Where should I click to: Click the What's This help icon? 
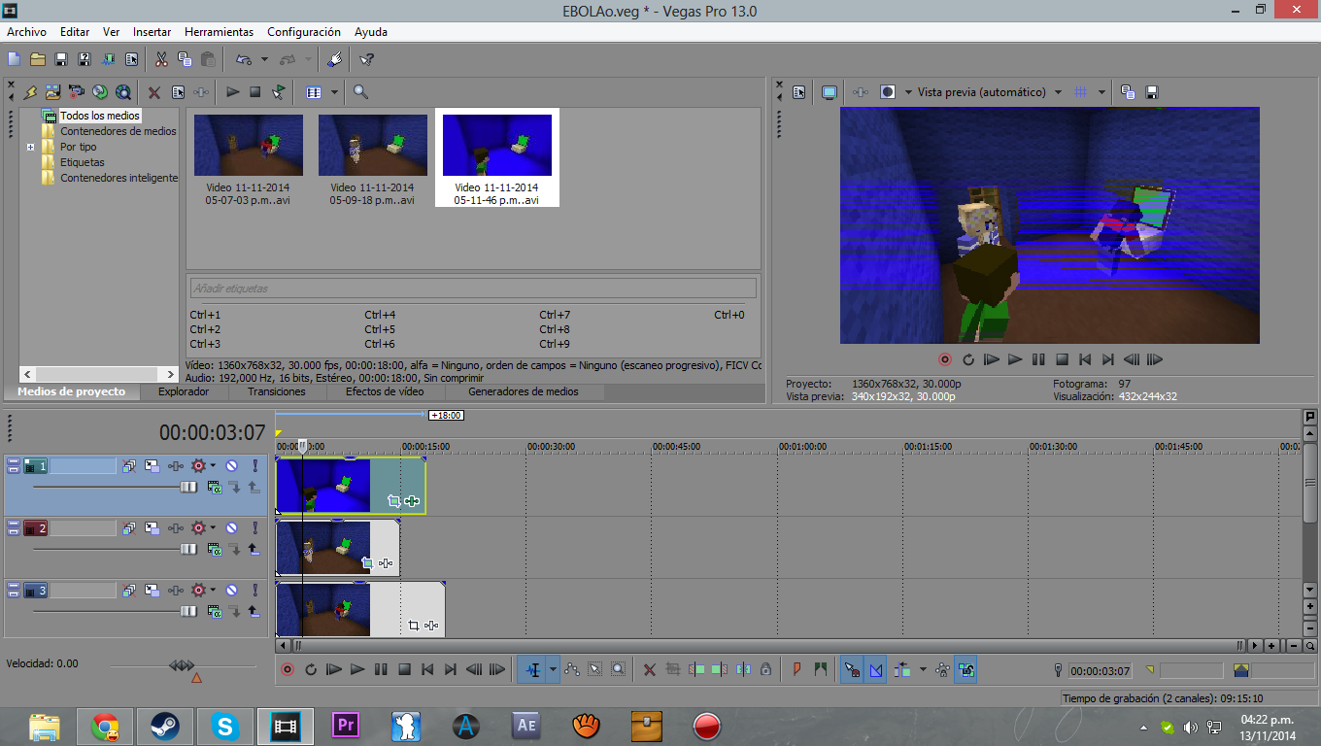click(x=366, y=59)
